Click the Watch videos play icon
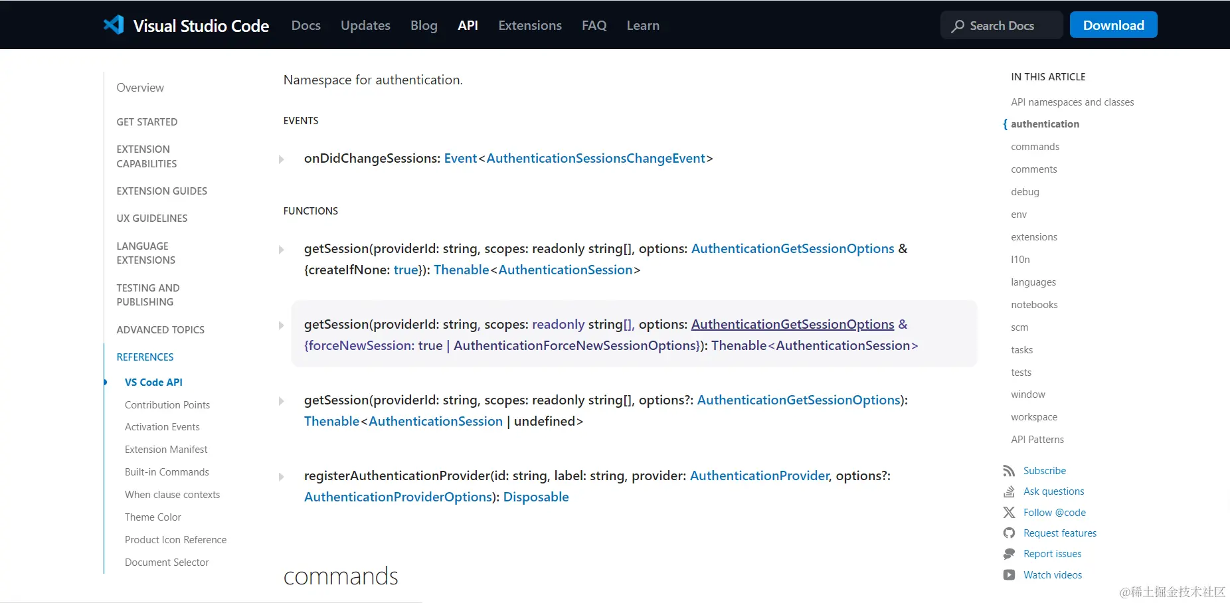Viewport: 1230px width, 603px height. click(x=1009, y=575)
